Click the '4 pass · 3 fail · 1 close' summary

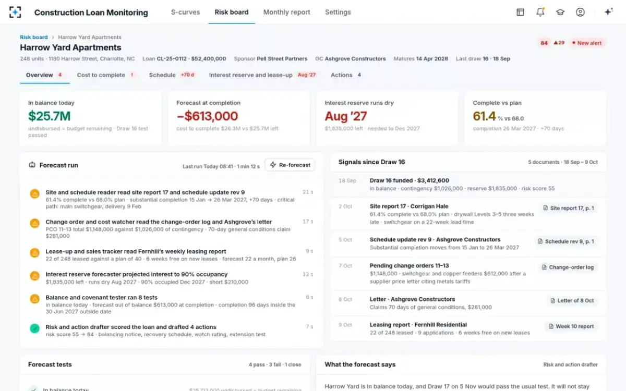coord(275,365)
